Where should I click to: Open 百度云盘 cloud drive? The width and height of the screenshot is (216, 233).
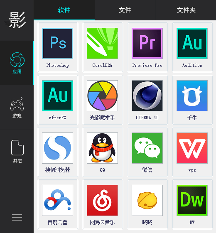point(57,200)
